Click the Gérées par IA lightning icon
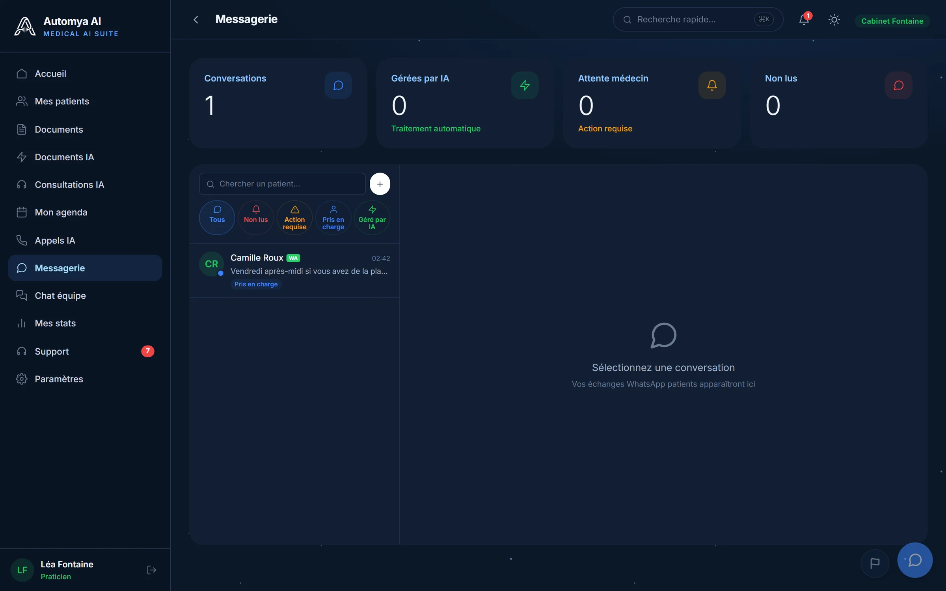This screenshot has height=591, width=946. pos(525,85)
